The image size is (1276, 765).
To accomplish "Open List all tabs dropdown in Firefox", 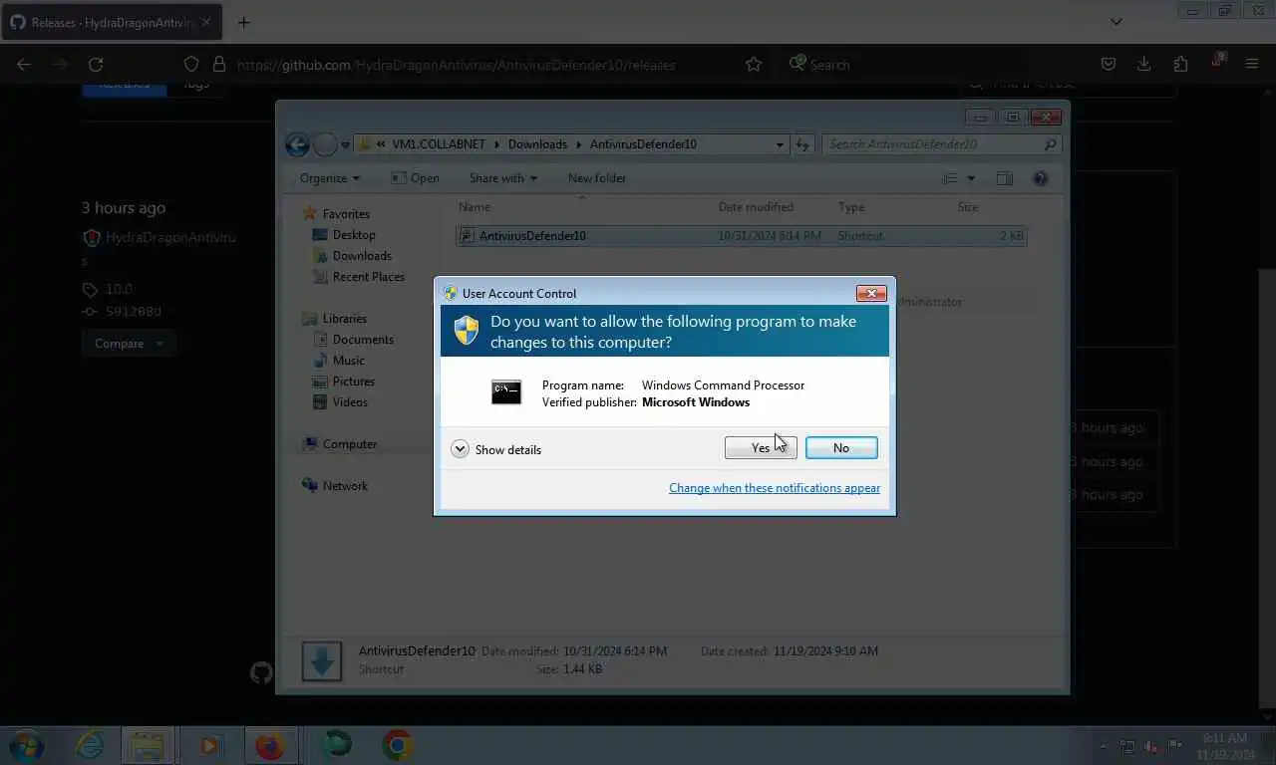I will pyautogui.click(x=1116, y=21).
